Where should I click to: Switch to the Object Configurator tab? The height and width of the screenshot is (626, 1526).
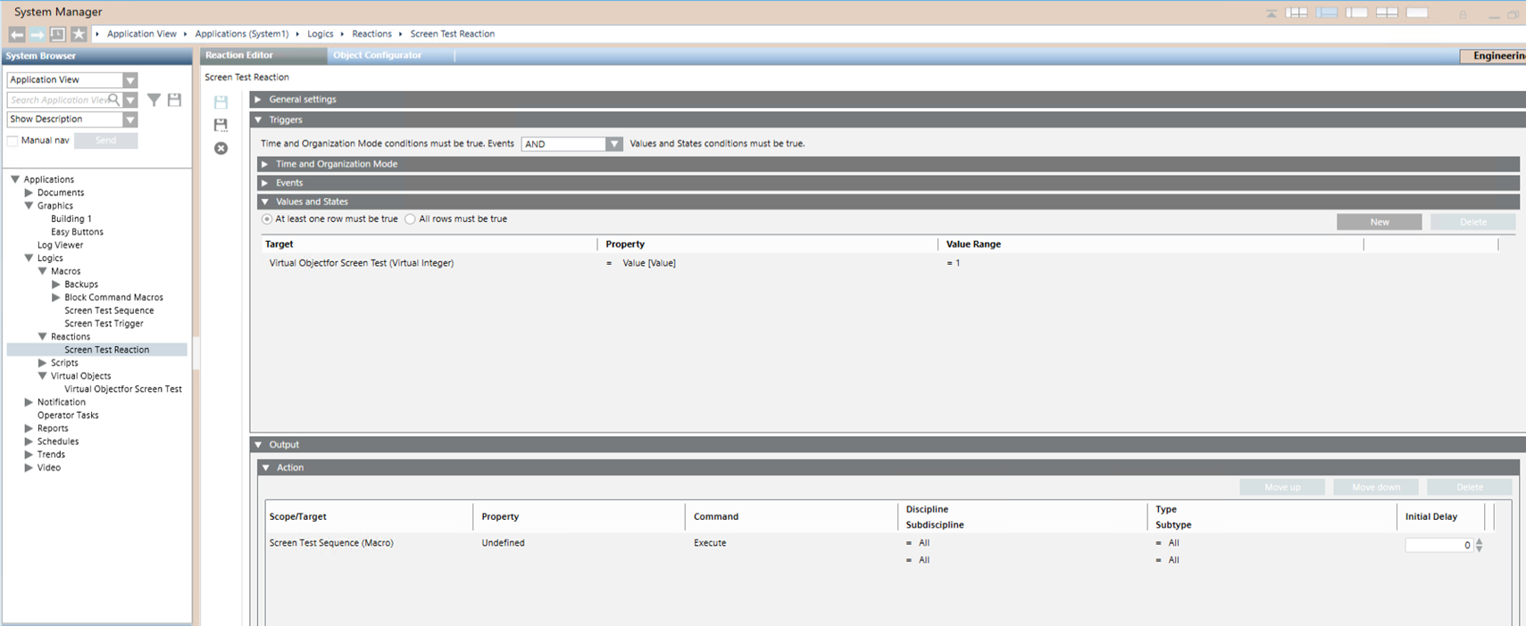click(377, 55)
